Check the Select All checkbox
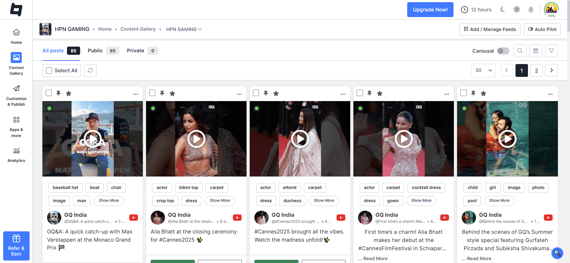 tap(49, 70)
